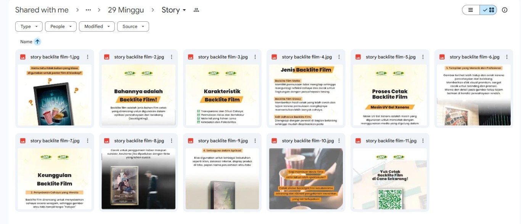View details with the info icon
The image size is (521, 224).
pyautogui.click(x=505, y=10)
